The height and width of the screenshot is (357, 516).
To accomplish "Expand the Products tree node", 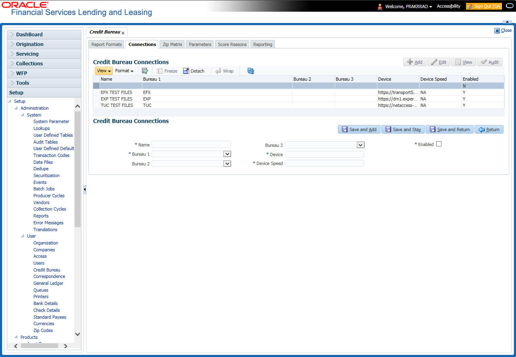I will [16, 337].
